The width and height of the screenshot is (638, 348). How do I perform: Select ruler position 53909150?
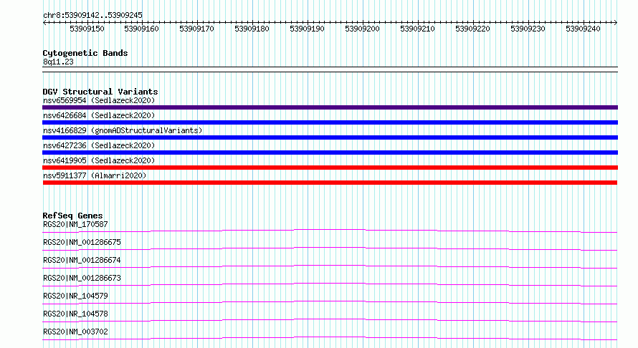pos(87,29)
